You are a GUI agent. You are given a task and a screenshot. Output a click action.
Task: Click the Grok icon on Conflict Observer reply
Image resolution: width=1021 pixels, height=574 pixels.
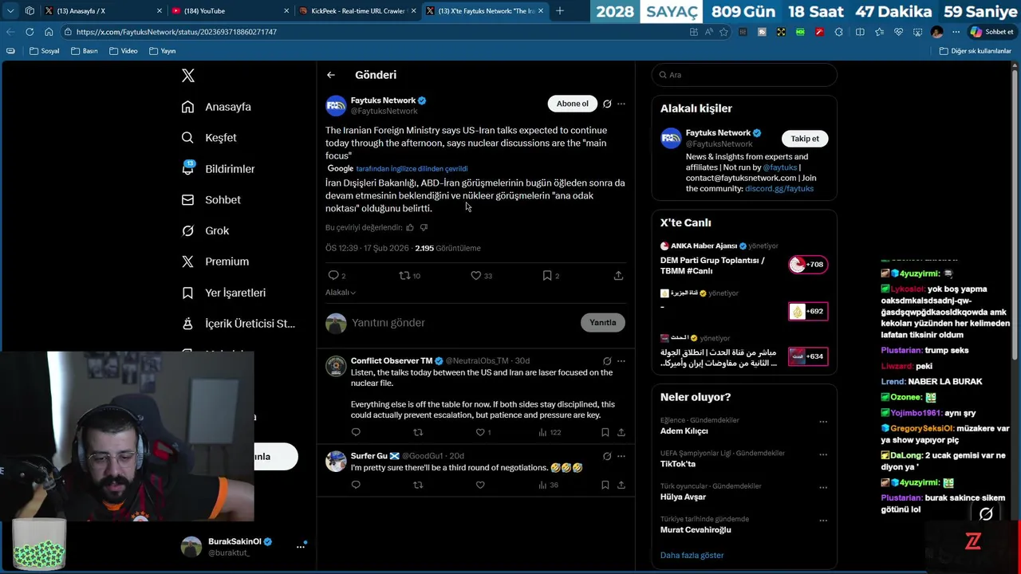tap(607, 361)
